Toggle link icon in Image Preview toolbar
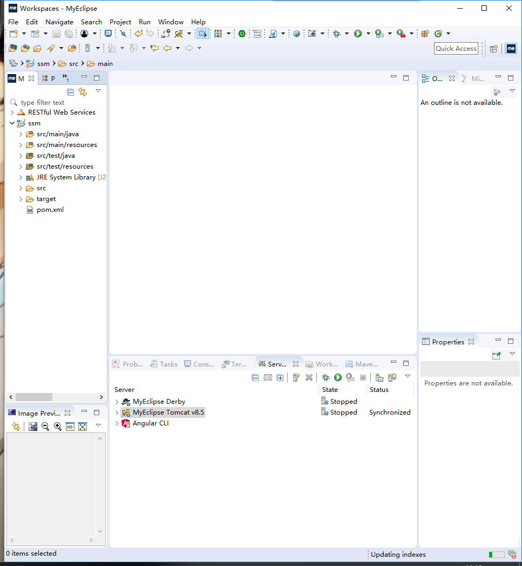The height and width of the screenshot is (566, 522). pos(16,427)
